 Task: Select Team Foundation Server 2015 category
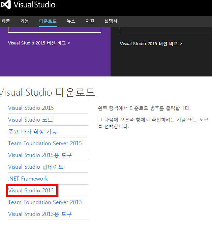(x=45, y=143)
